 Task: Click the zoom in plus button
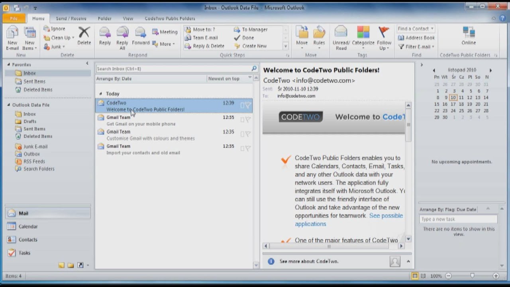click(496, 276)
